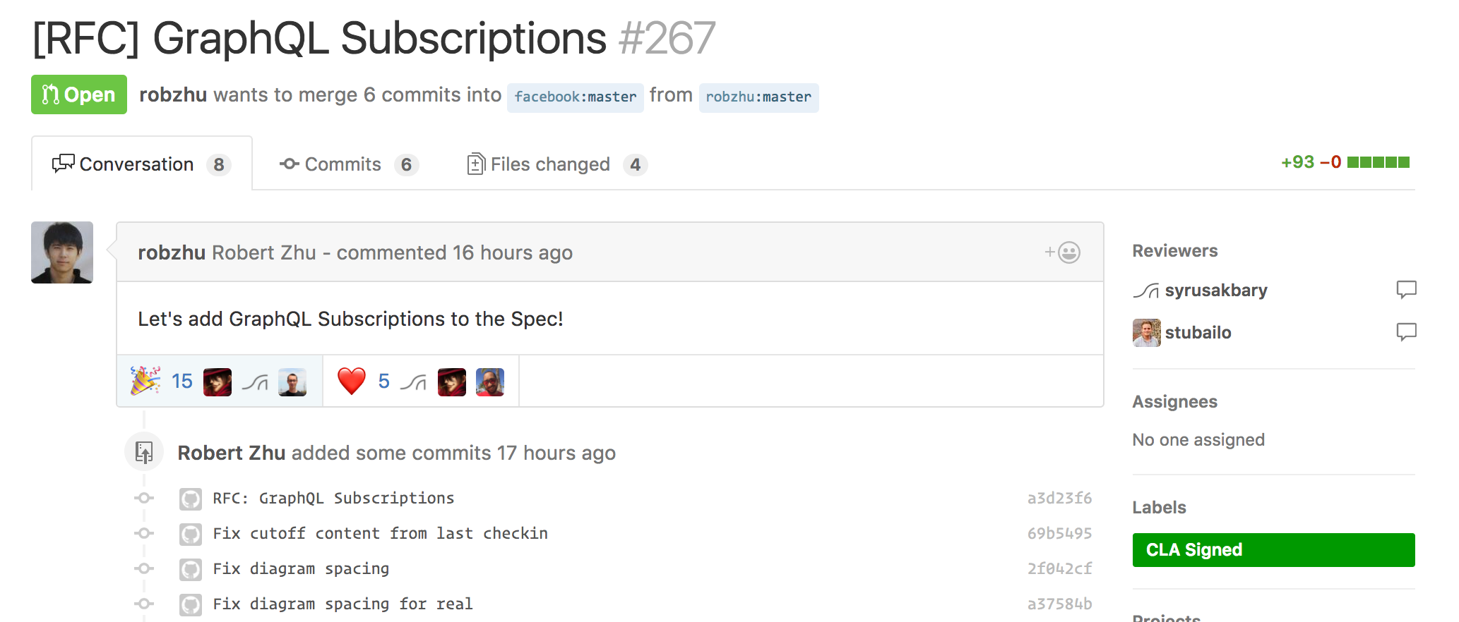Viewport: 1459px width, 622px height.
Task: Open commit hash 69b5495
Action: 1059,534
